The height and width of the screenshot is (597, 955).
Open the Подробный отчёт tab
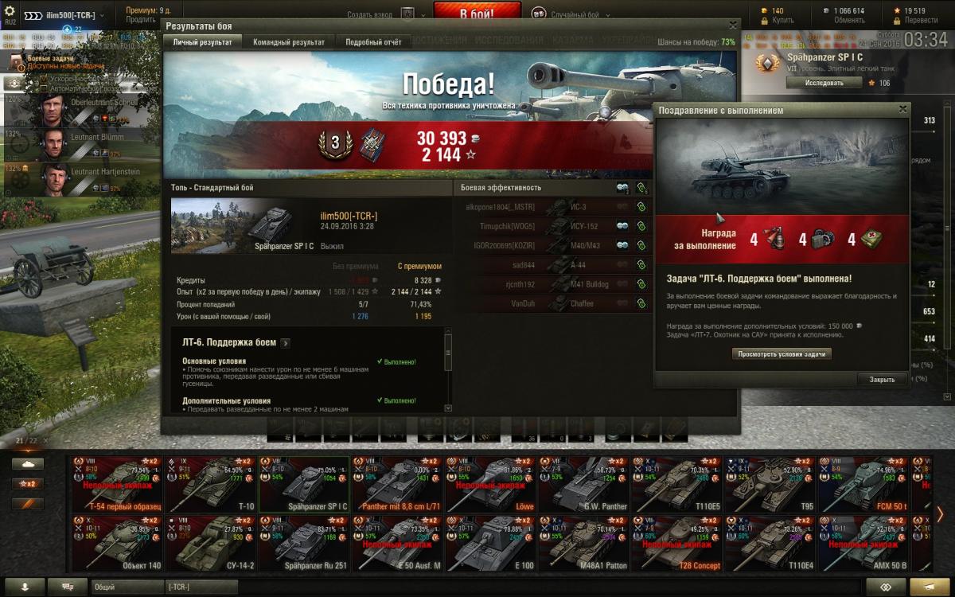click(x=374, y=42)
